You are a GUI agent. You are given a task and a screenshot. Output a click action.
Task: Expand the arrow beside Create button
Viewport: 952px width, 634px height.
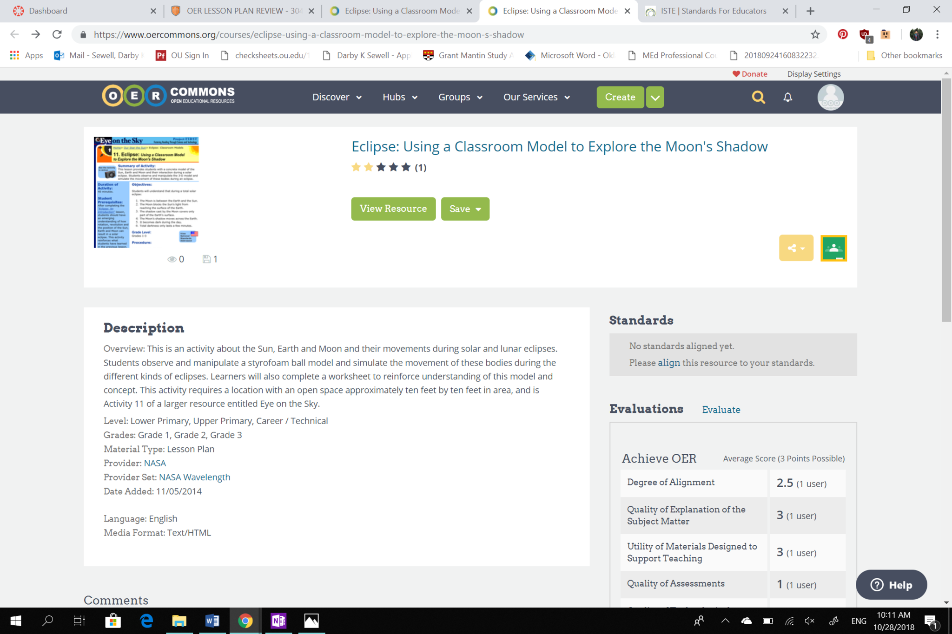pos(654,97)
